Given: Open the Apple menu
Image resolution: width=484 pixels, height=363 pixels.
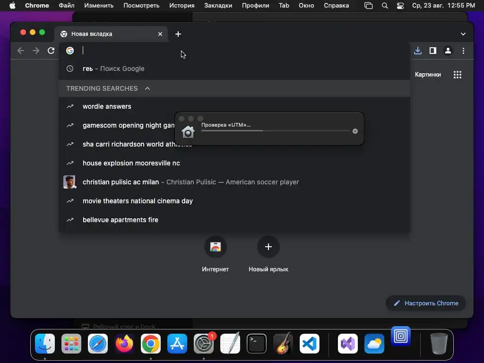Looking at the screenshot, I should pyautogui.click(x=12, y=6).
